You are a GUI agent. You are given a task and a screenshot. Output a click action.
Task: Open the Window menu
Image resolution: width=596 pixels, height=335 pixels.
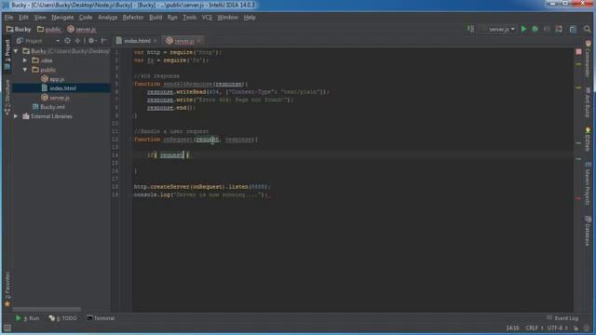pos(227,18)
